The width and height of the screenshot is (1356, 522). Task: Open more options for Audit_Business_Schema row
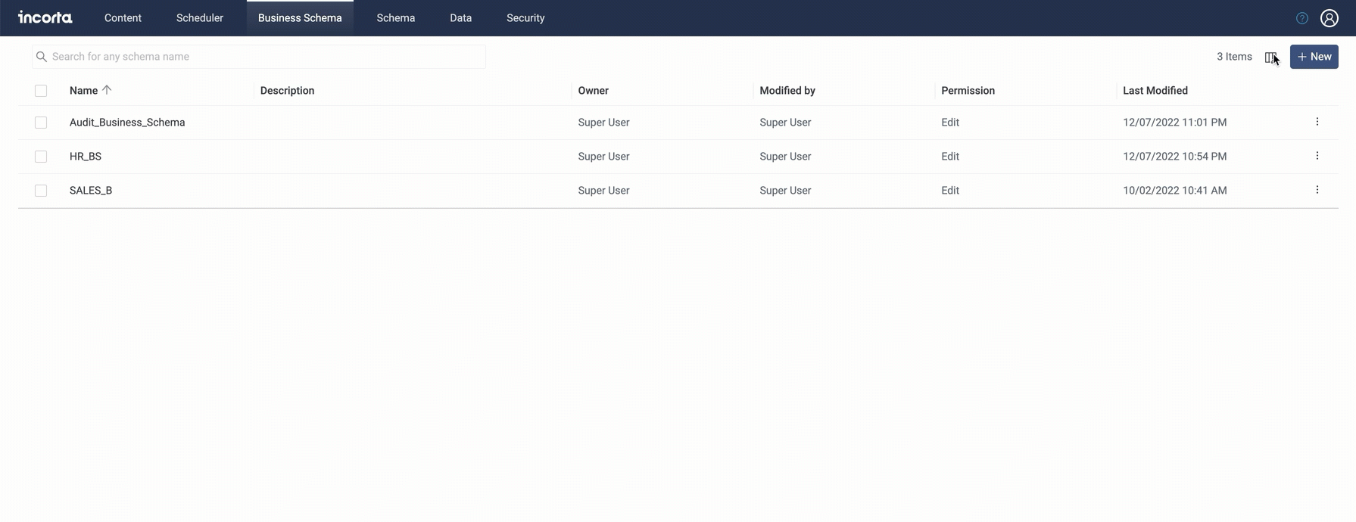(x=1317, y=122)
